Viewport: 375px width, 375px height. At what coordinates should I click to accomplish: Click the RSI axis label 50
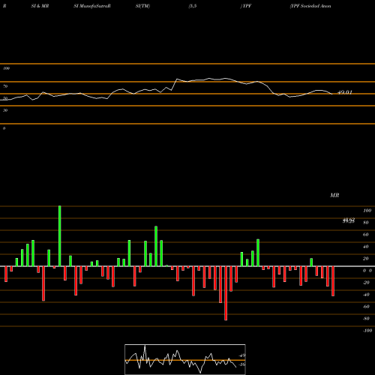(x=5, y=98)
